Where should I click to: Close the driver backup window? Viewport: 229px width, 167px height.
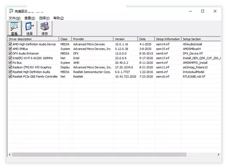point(215,11)
